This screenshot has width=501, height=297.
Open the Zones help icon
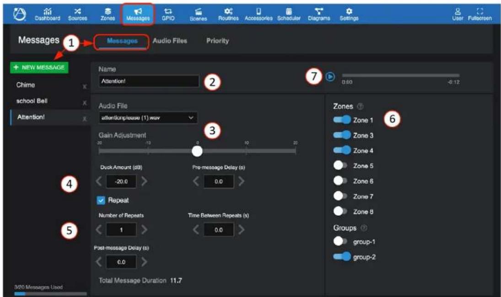point(360,106)
